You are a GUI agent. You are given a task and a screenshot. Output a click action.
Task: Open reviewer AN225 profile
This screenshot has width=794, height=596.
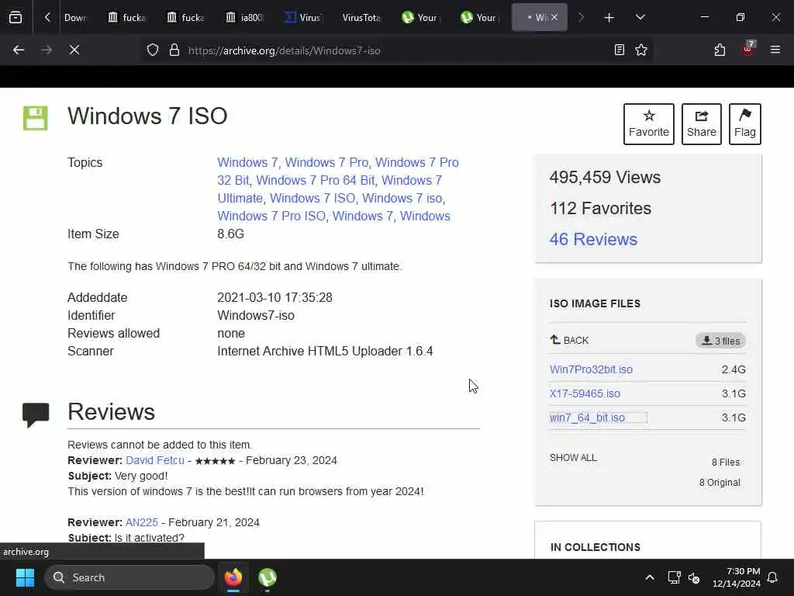pos(142,522)
